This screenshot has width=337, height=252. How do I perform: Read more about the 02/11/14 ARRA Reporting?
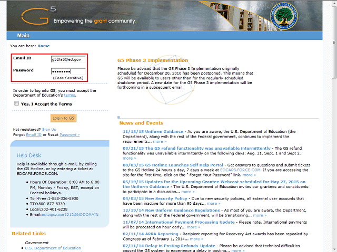196,239
